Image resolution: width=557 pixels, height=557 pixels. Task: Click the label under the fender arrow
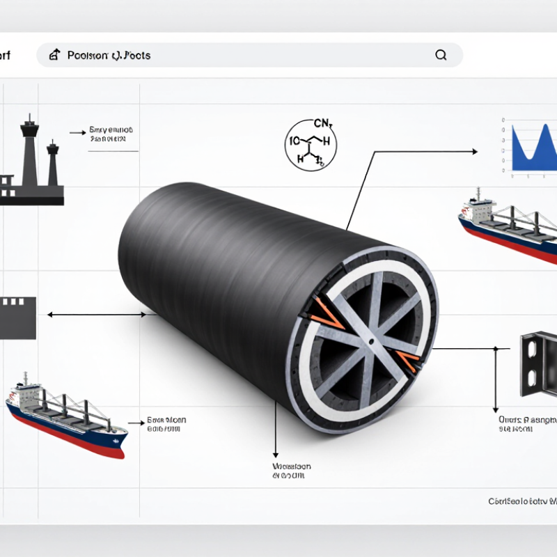coord(291,471)
